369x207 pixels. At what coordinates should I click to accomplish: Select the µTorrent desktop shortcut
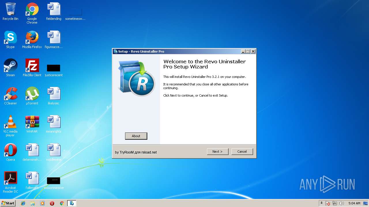(32, 96)
